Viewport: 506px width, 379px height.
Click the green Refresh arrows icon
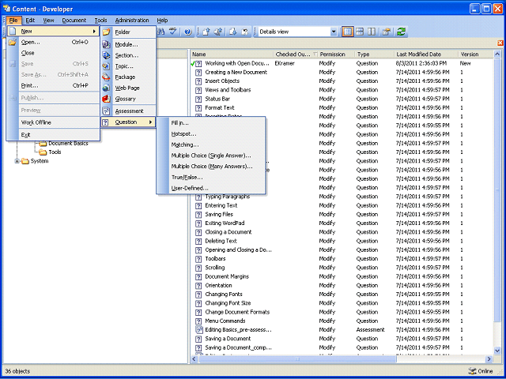coord(401,32)
